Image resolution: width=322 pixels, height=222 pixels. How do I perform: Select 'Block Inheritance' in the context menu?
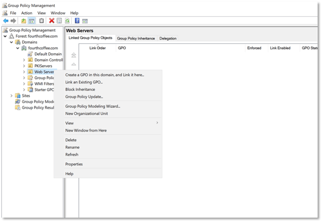pos(80,89)
